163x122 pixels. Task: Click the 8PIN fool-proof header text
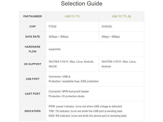(x=76, y=91)
